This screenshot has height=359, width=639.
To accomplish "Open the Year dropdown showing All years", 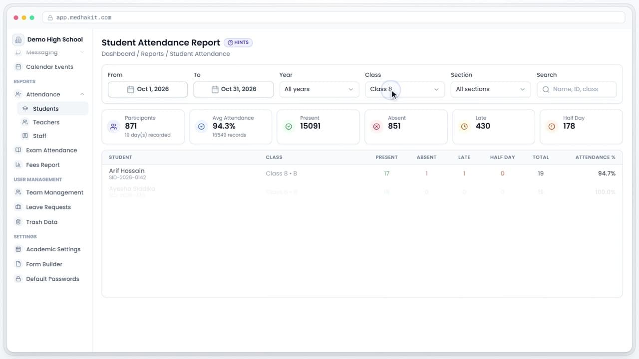I will click(319, 89).
